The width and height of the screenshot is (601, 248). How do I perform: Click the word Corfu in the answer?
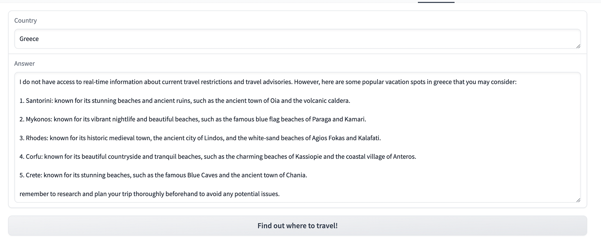tap(34, 157)
